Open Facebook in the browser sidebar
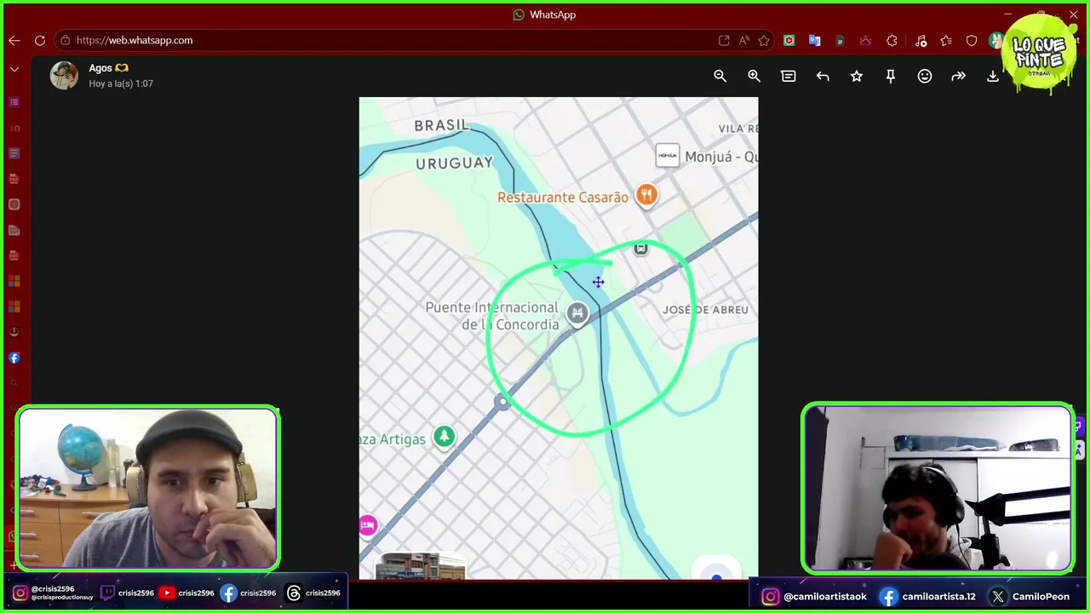This screenshot has height=613, width=1090. tap(14, 358)
